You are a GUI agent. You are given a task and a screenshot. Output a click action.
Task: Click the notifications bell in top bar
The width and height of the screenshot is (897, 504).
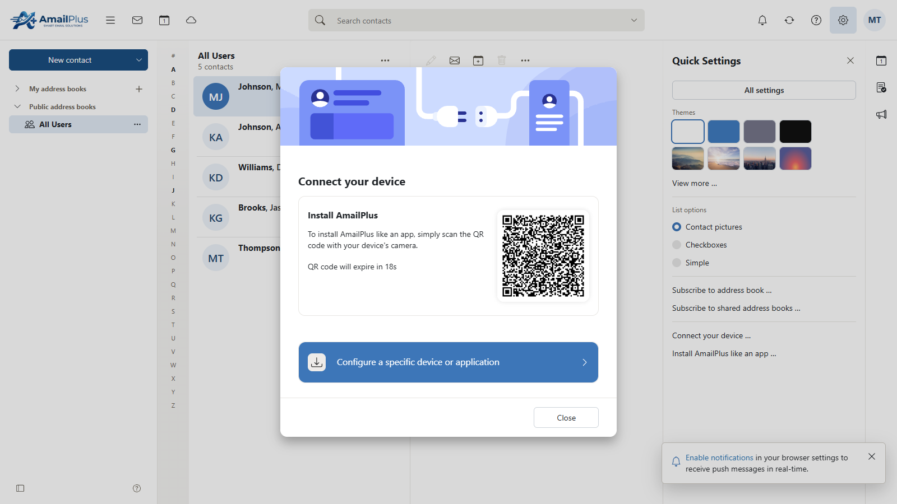pos(762,20)
